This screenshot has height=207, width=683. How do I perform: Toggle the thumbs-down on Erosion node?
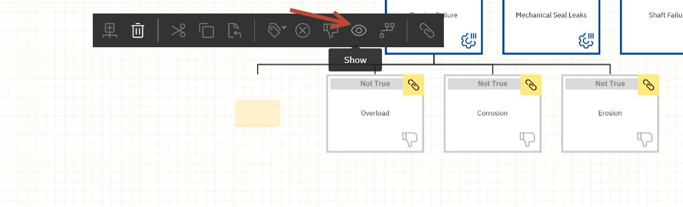(x=645, y=139)
